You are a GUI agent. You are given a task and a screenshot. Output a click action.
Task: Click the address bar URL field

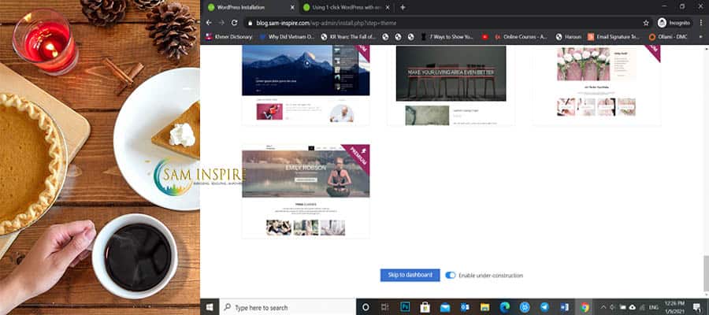(x=443, y=23)
